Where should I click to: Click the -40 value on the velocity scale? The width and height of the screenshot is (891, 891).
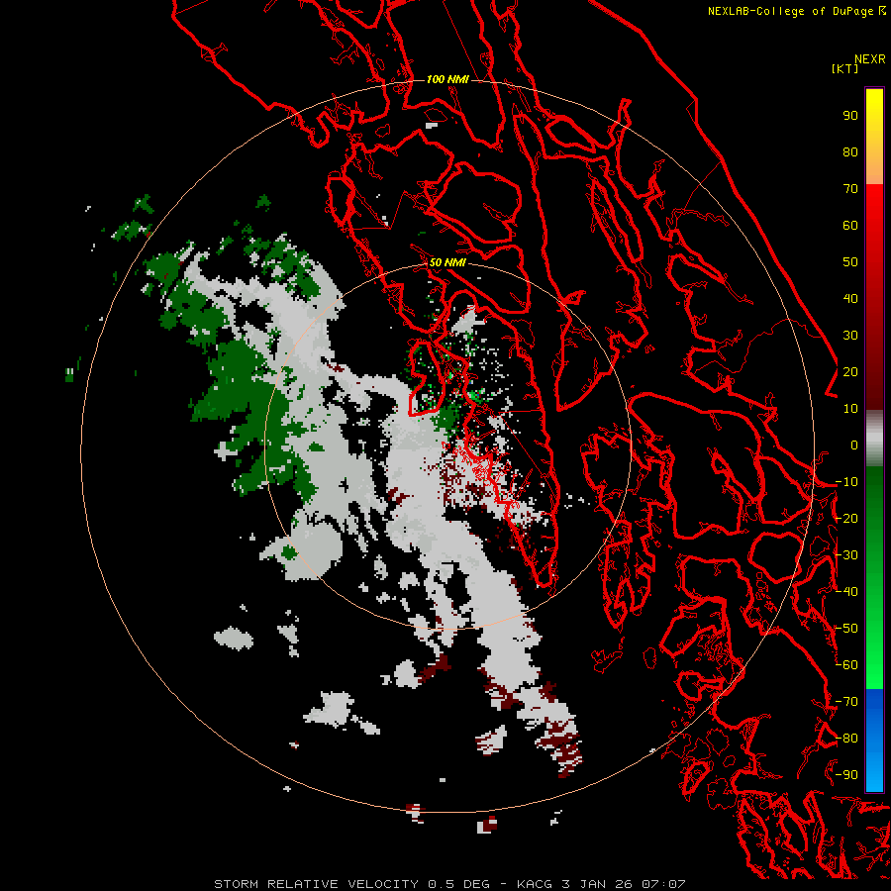tap(846, 592)
